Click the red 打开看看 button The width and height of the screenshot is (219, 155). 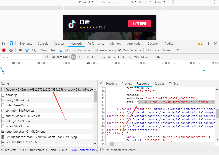[x=139, y=24]
